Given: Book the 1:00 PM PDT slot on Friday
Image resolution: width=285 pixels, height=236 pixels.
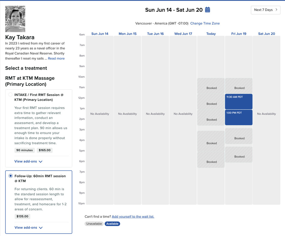Looking at the screenshot, I should (239, 117).
